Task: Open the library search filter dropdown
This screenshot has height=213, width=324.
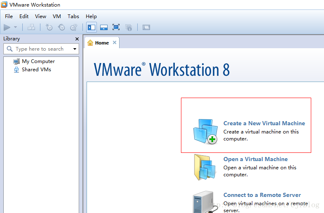Action: click(x=75, y=49)
